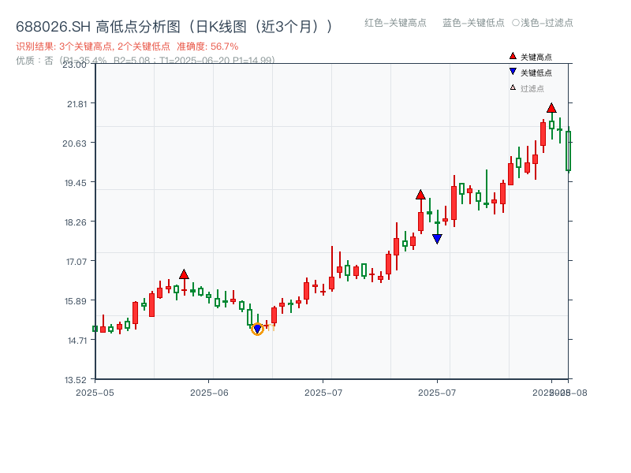Expand details of the orange-circled low point

click(256, 330)
